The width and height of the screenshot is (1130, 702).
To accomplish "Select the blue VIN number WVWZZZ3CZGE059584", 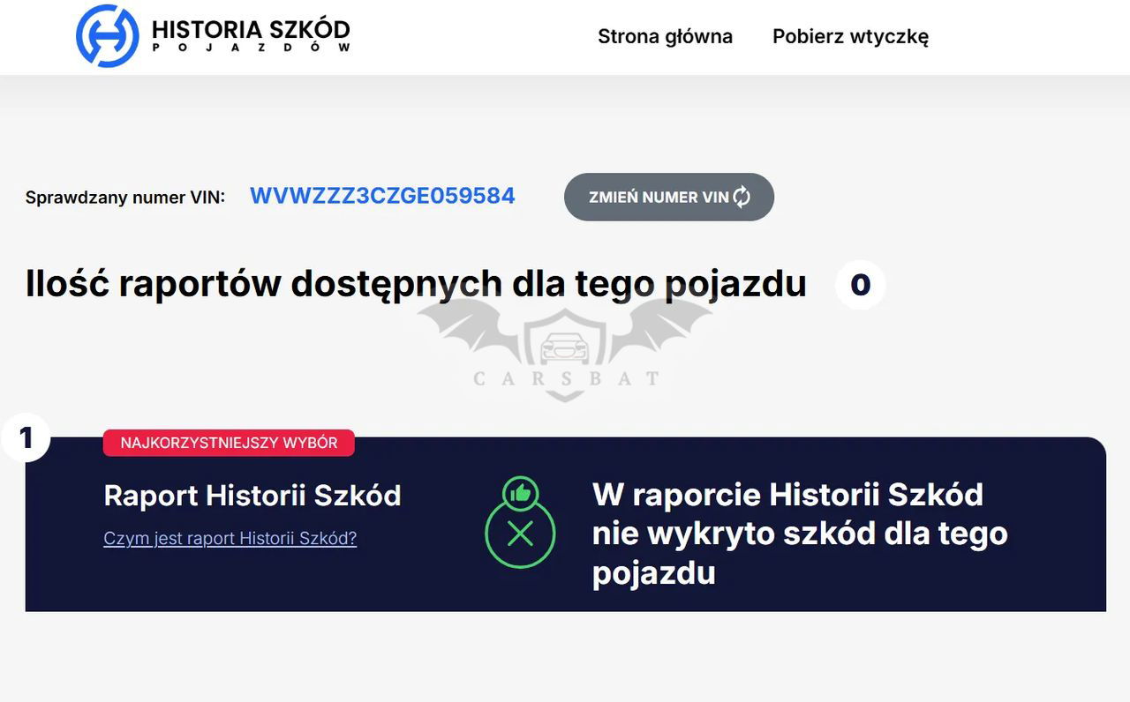I will click(382, 196).
